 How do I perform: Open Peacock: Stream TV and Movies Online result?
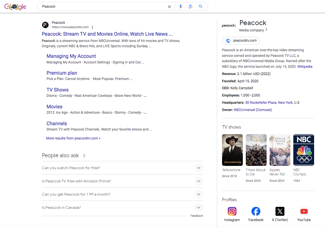[107, 34]
